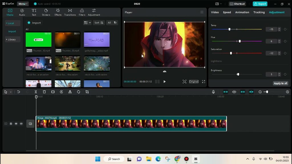Lock the video track

pos(11,124)
